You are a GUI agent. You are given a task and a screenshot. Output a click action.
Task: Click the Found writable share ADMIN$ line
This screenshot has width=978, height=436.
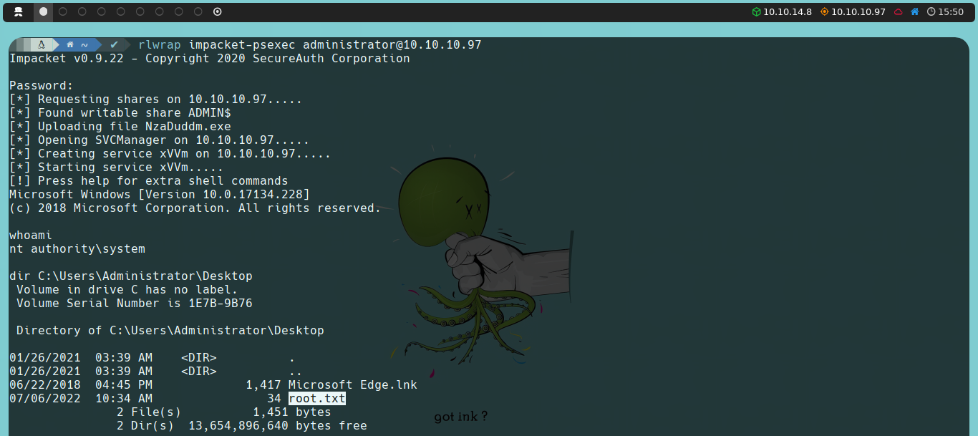(x=120, y=112)
